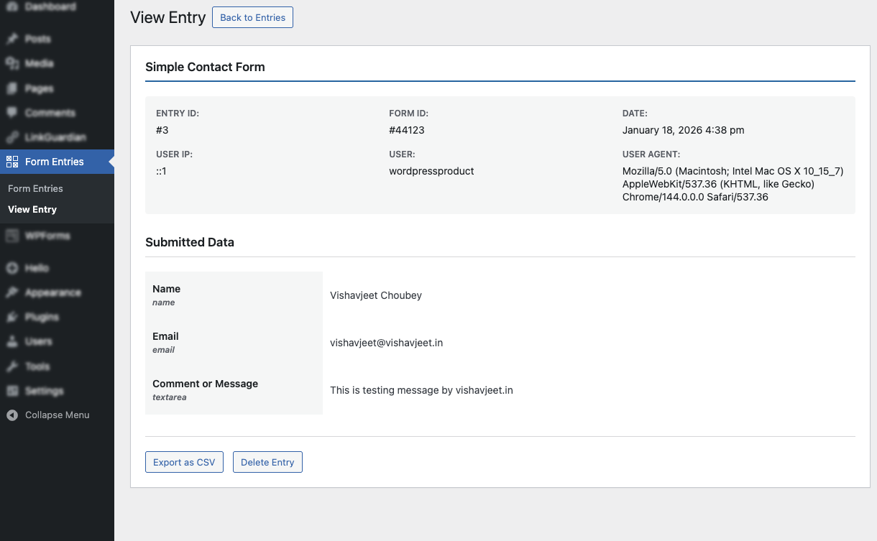
Task: Click the Collapse Menu arrow icon
Action: (12, 415)
